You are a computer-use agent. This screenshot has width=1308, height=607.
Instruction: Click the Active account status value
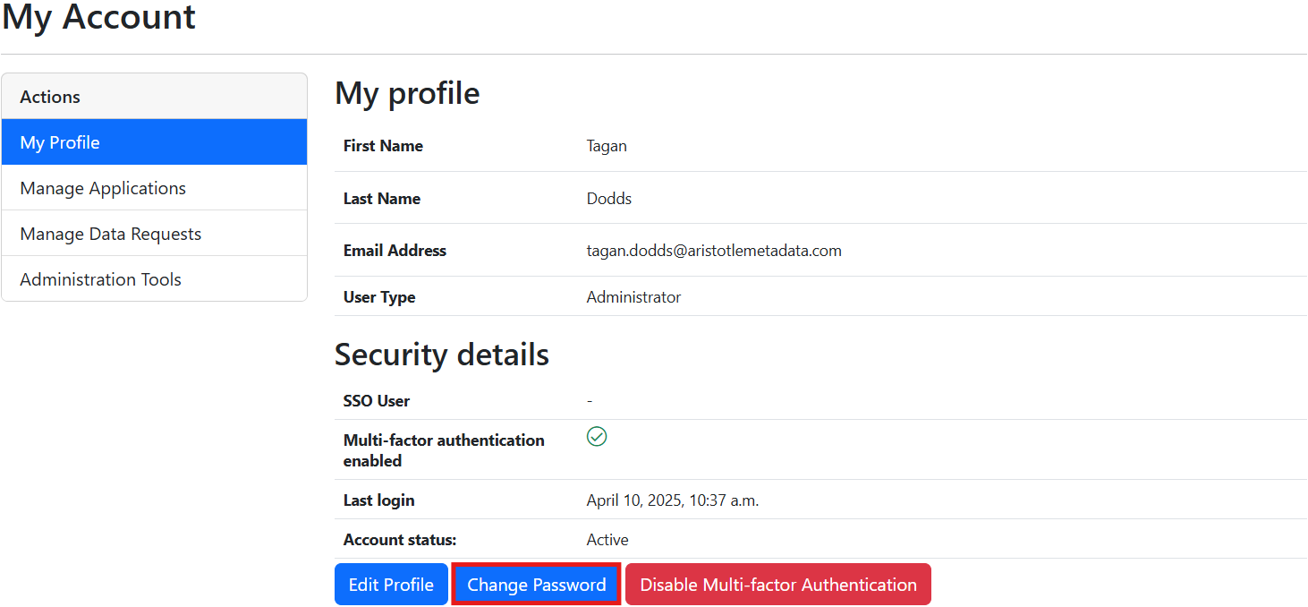(x=607, y=540)
